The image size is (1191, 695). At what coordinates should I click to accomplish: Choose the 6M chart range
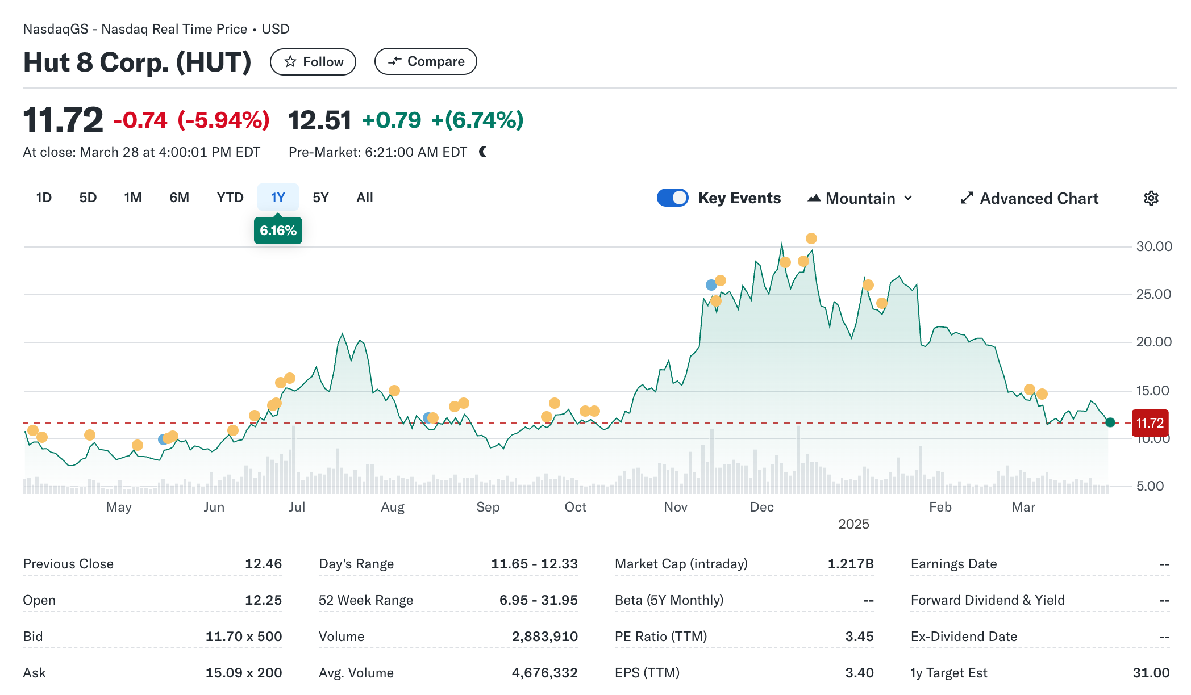pyautogui.click(x=179, y=198)
